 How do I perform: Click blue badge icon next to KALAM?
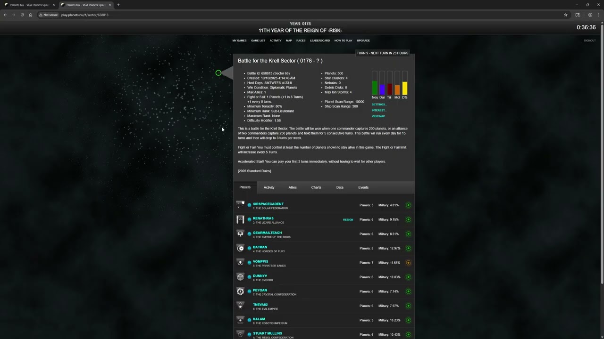(x=249, y=320)
